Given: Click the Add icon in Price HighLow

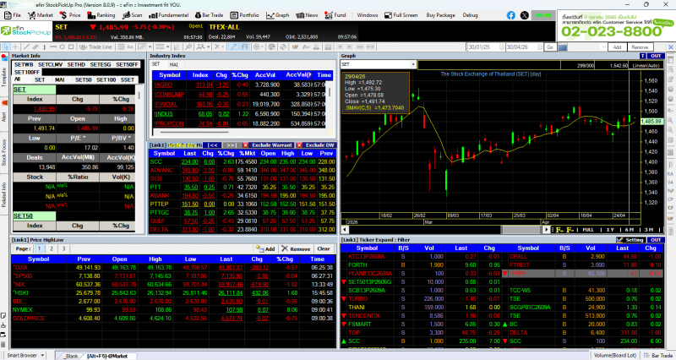Looking at the screenshot, I should point(265,249).
